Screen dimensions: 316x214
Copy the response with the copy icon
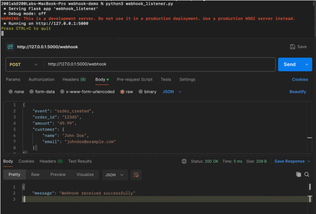298,174
